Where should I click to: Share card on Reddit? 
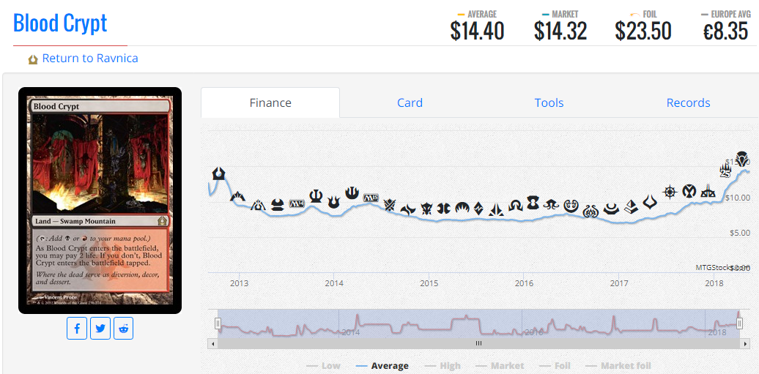coord(123,329)
